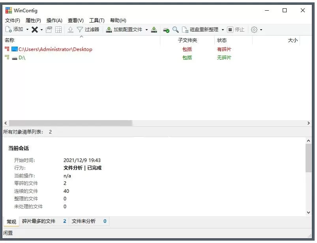Click the grid cluster view icon

point(58,30)
